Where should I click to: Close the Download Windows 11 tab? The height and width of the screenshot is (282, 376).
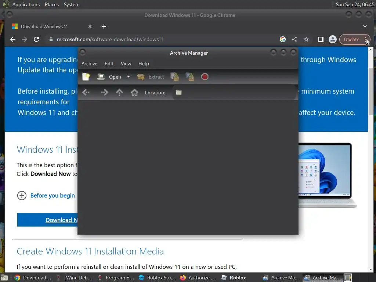(90, 26)
